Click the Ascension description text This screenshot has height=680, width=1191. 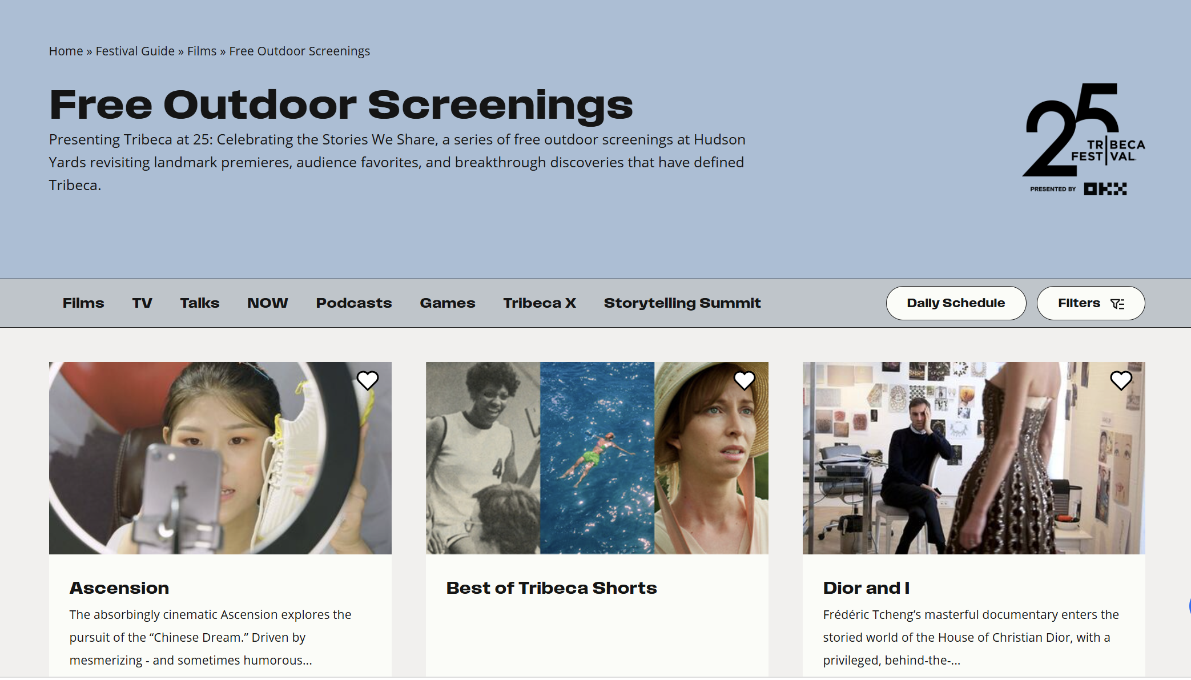(211, 637)
